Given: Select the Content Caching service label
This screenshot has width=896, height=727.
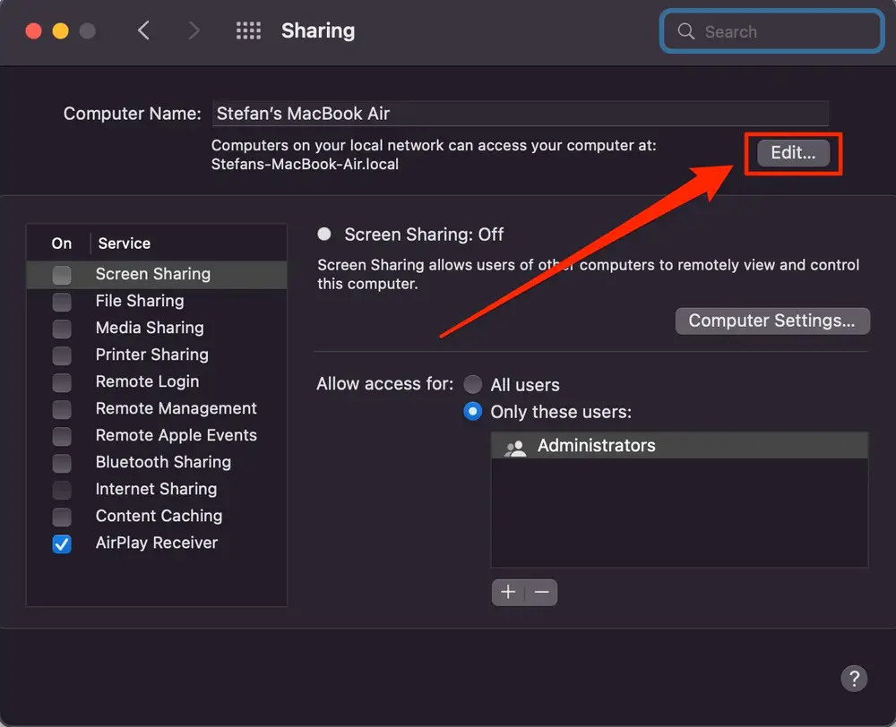Looking at the screenshot, I should click(x=159, y=516).
